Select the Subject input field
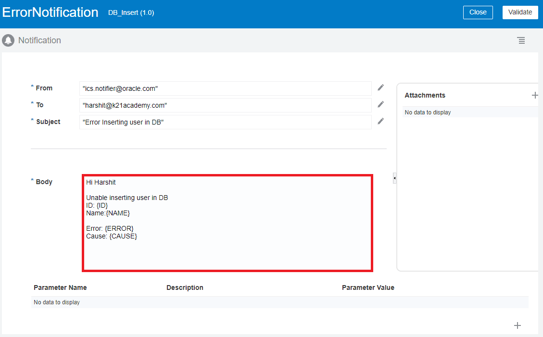The height and width of the screenshot is (337, 543). tap(226, 122)
